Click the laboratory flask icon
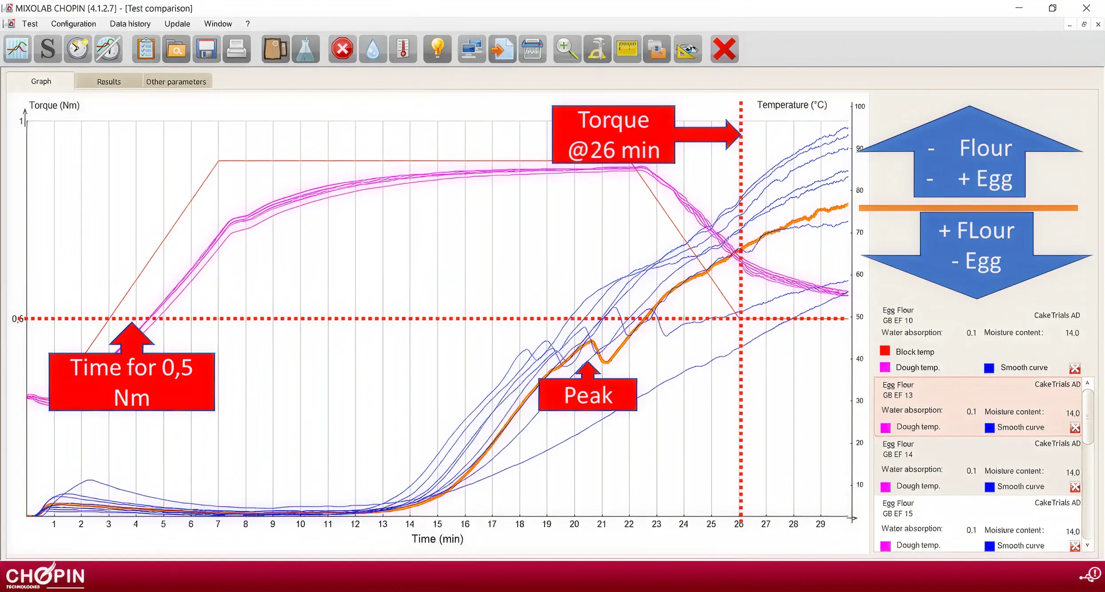The height and width of the screenshot is (592, 1105). tap(306, 49)
